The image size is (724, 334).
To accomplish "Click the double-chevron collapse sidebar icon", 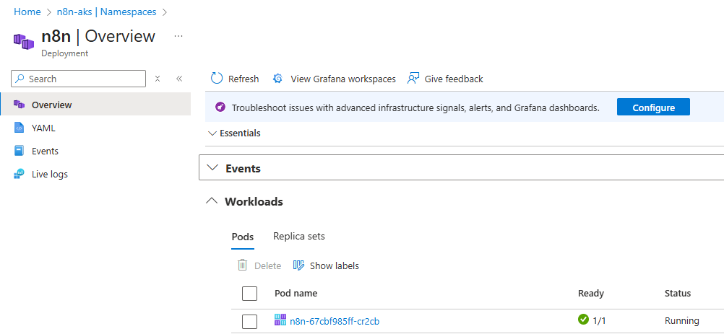I will [180, 79].
